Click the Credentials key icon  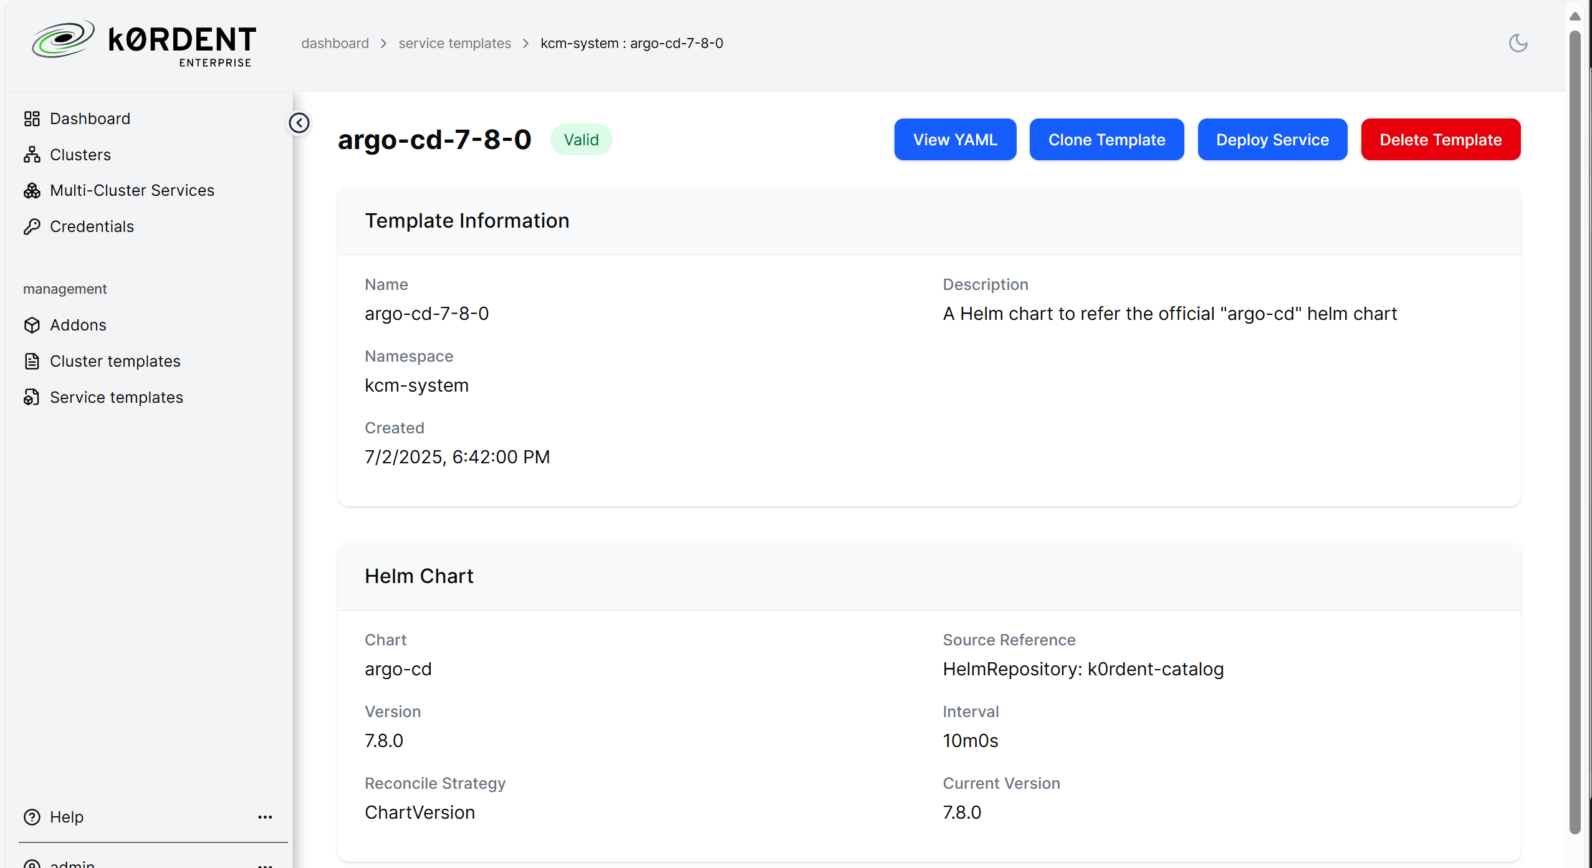32,226
